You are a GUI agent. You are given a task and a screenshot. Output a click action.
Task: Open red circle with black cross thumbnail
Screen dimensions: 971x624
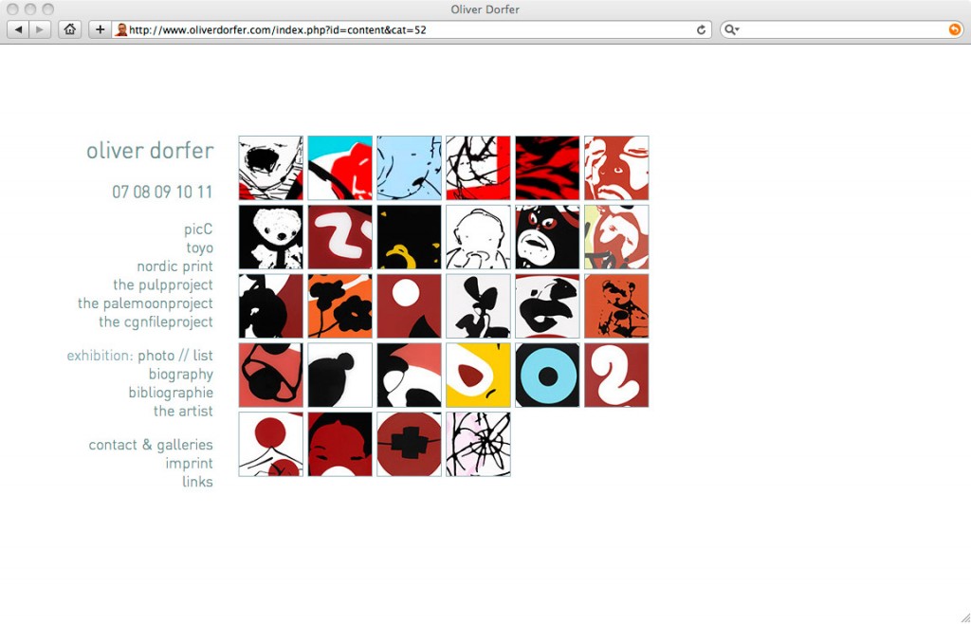[410, 445]
